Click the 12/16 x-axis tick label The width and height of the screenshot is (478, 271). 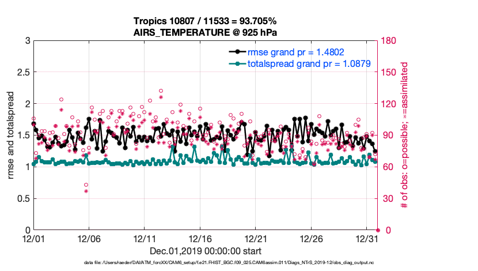click(200, 238)
